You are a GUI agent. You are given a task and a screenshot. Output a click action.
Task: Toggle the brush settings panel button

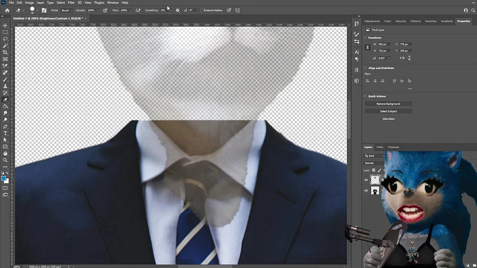[44, 10]
